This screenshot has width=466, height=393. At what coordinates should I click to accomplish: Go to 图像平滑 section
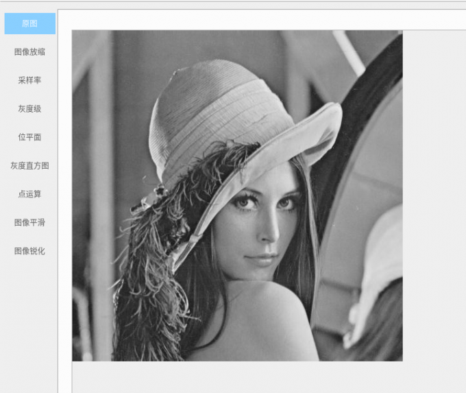pos(29,222)
